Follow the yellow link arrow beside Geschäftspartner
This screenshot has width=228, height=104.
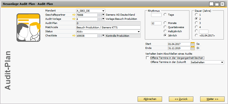[x=74, y=15]
